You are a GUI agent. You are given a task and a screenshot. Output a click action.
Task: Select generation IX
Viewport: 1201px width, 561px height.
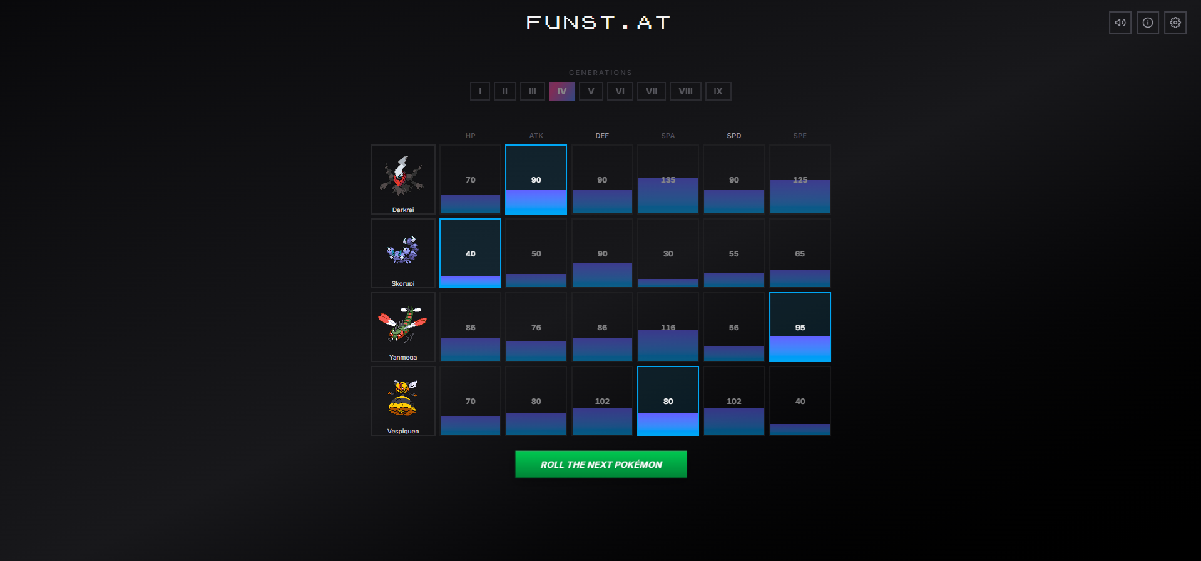(x=718, y=91)
